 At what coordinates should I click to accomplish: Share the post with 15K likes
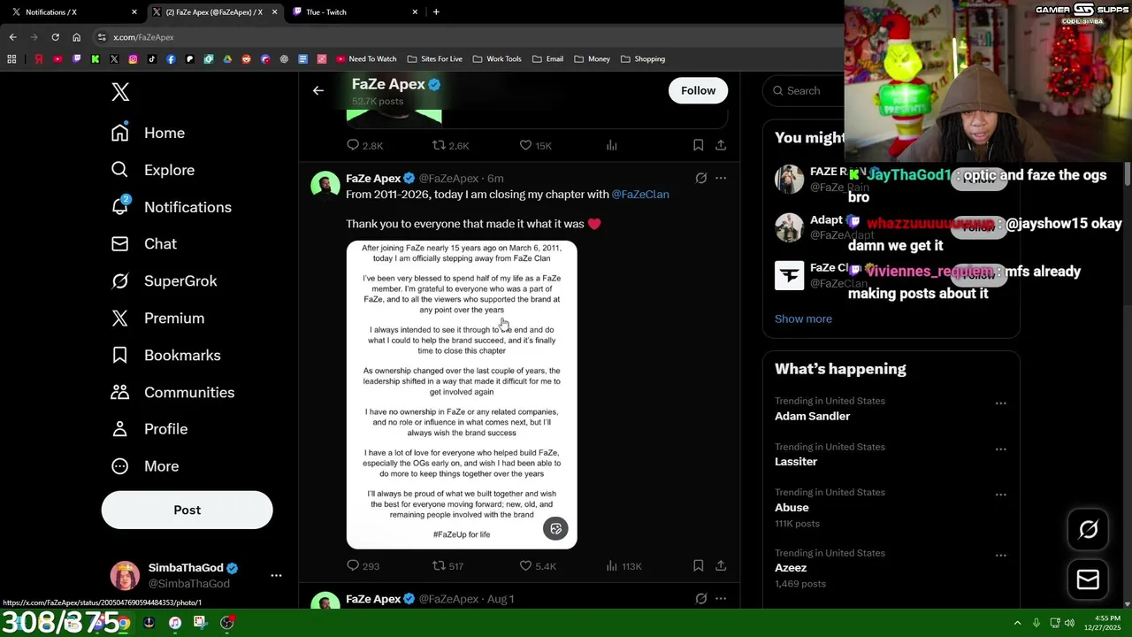click(721, 145)
